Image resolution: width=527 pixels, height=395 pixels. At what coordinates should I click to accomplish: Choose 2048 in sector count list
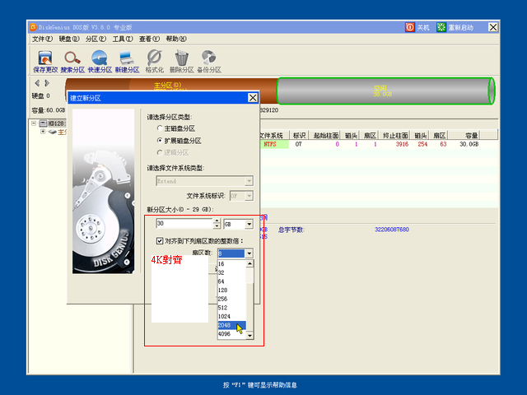point(232,325)
